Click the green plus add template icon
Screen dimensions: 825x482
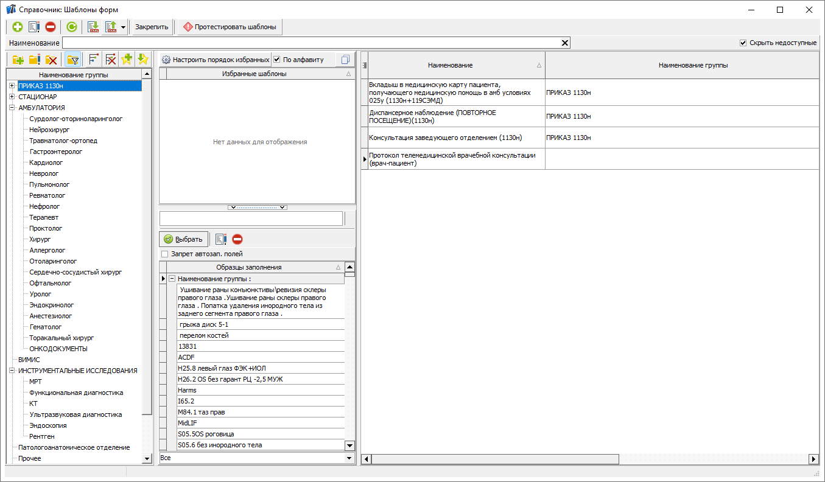tap(17, 27)
